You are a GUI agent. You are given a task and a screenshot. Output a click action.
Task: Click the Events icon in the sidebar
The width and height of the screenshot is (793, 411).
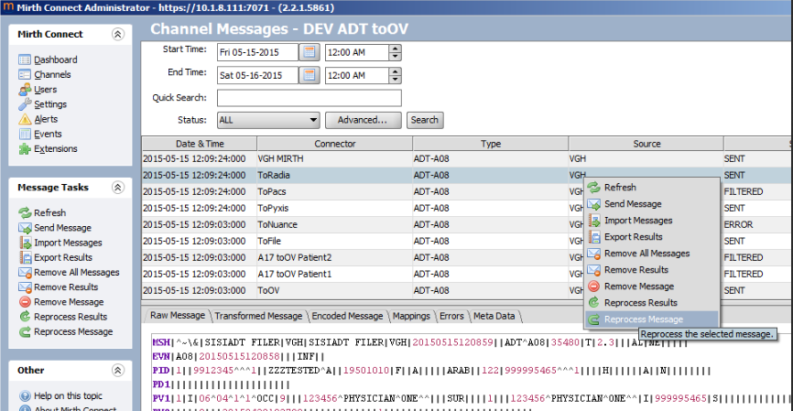[x=25, y=134]
